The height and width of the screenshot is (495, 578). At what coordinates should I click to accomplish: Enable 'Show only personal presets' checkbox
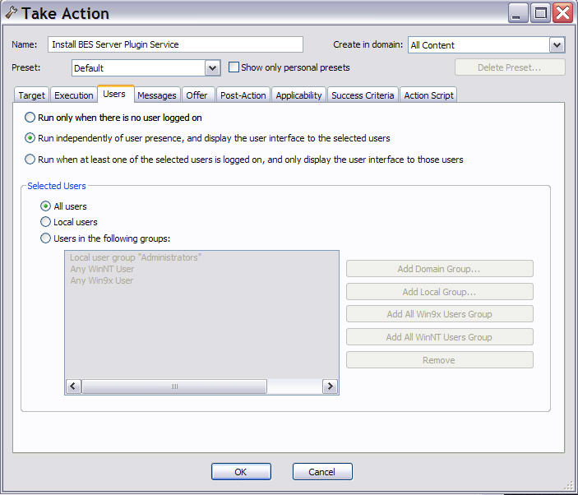tap(234, 67)
